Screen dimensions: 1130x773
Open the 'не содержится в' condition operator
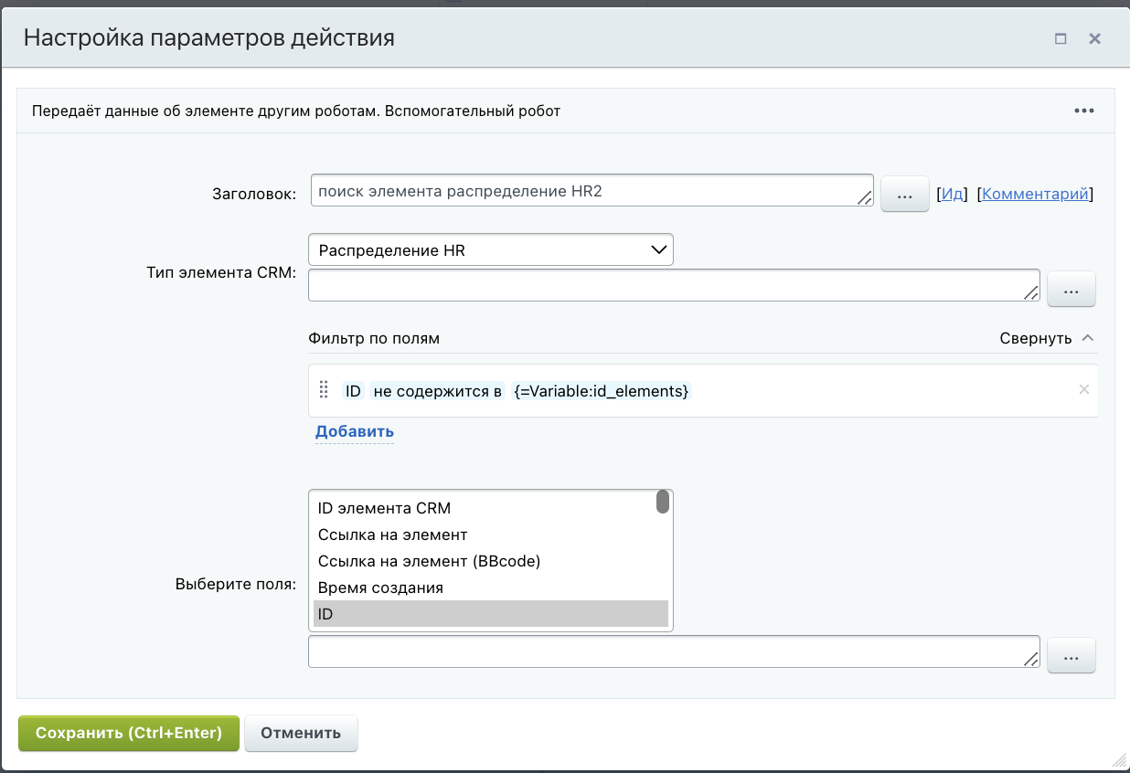(x=438, y=391)
